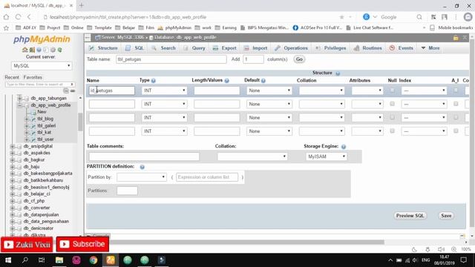Open Windows Start menu
This screenshot has height=267, width=475.
coord(8,260)
